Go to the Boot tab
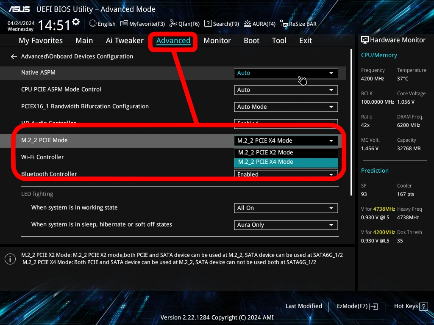The height and width of the screenshot is (325, 434). tap(252, 41)
